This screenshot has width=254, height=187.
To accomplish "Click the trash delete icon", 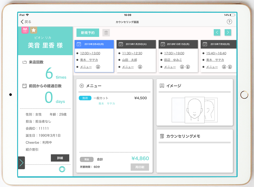I will 106,33.
